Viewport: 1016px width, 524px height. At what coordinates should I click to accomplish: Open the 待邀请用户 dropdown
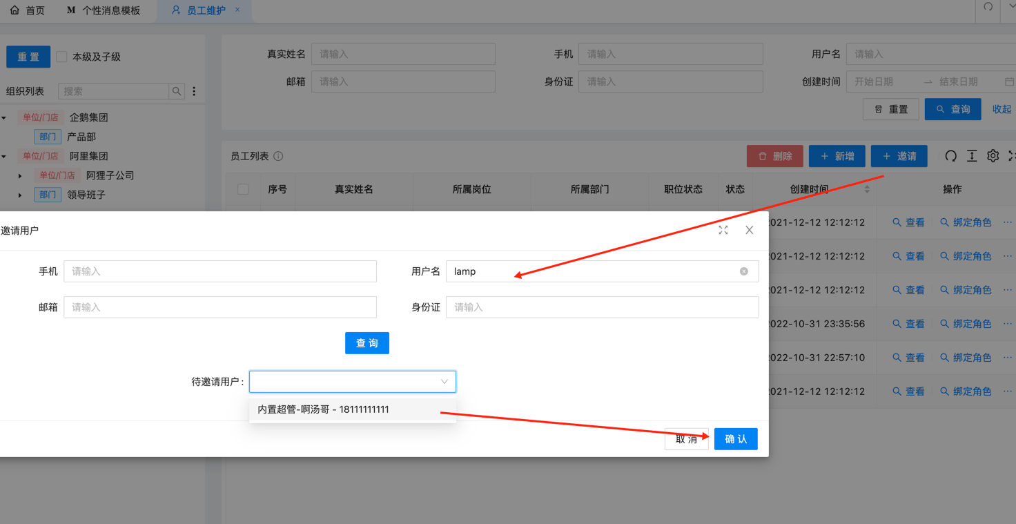click(352, 382)
